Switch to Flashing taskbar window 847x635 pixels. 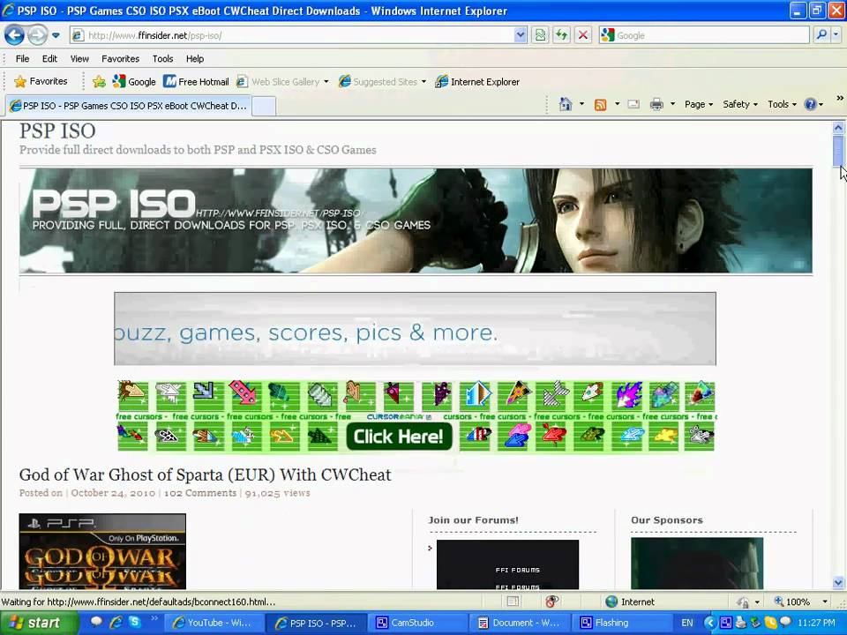(622, 623)
